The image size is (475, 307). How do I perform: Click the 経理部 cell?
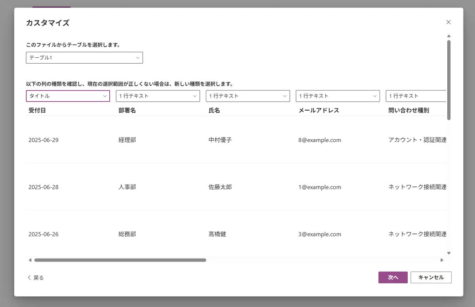(x=127, y=140)
